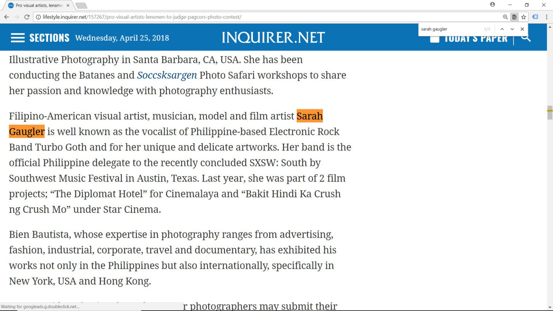Restore down the Chrome window
The width and height of the screenshot is (553, 311).
(527, 5)
